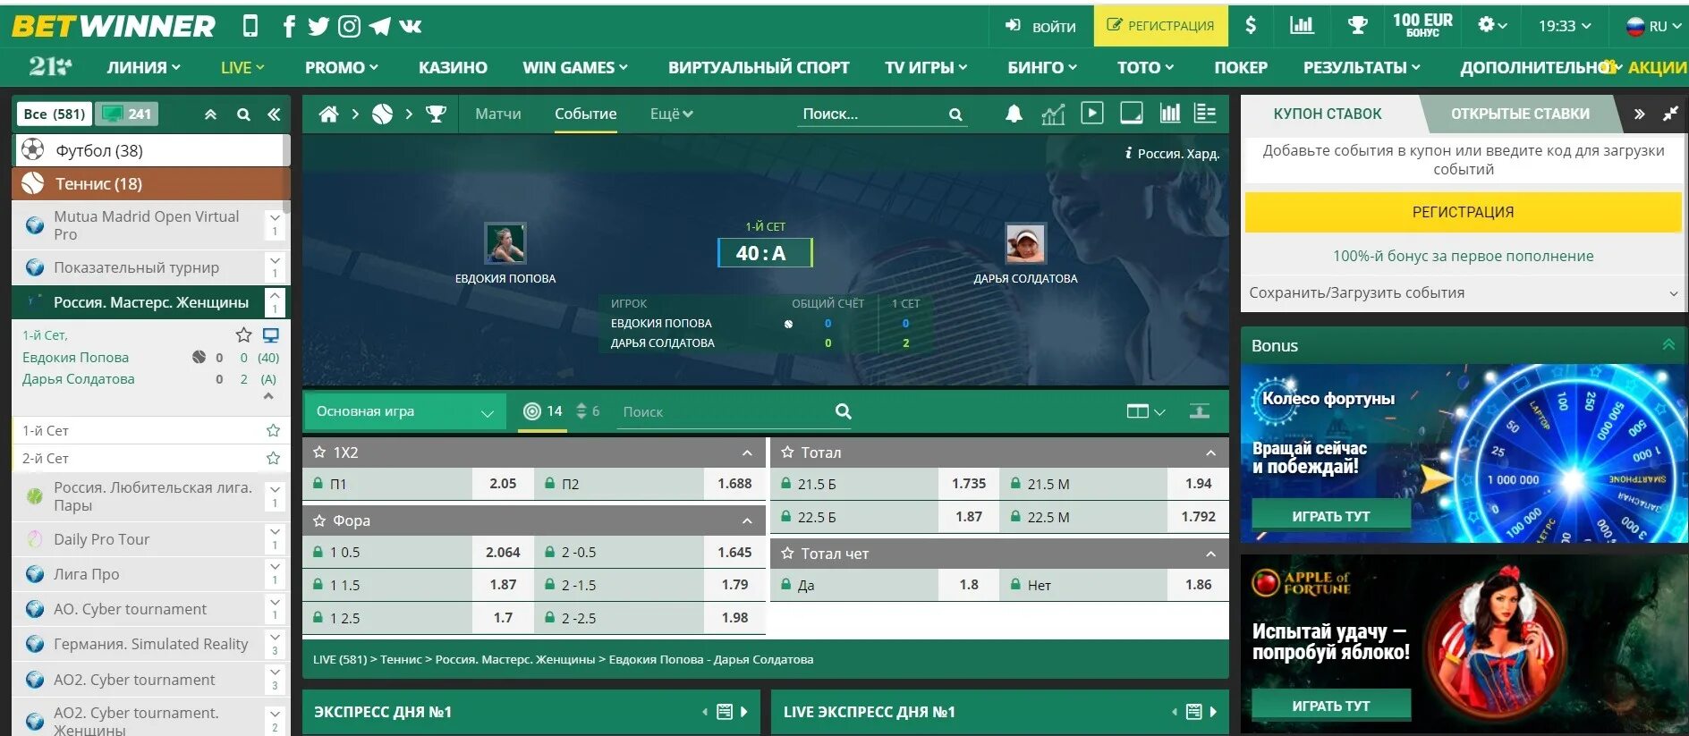Click the Поиск field in event bar

click(882, 114)
